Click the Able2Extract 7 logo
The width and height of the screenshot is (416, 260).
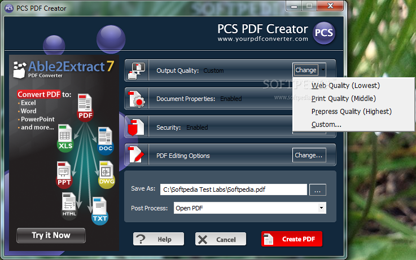(x=64, y=69)
